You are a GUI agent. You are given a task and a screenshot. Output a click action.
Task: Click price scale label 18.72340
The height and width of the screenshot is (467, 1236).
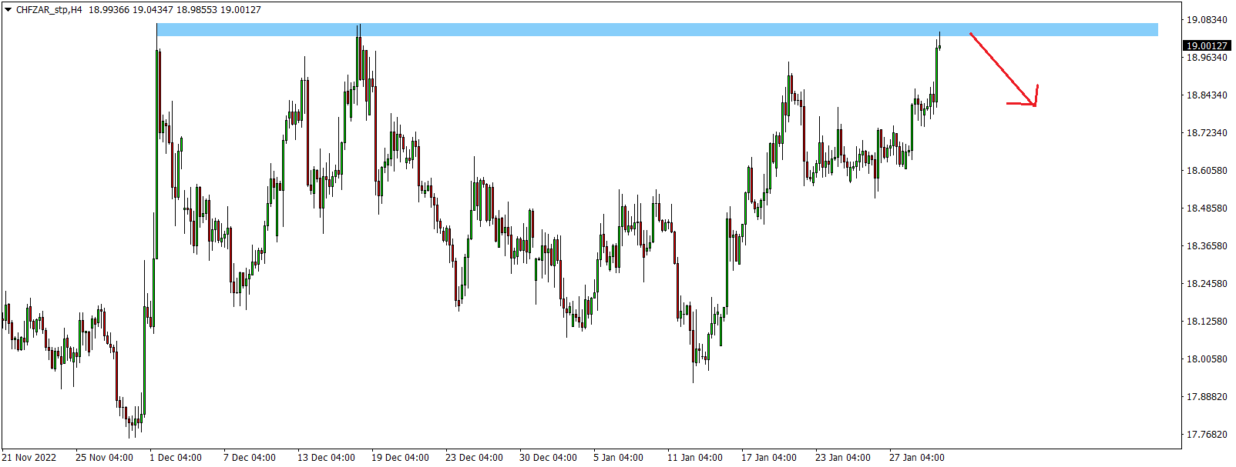pyautogui.click(x=1207, y=133)
